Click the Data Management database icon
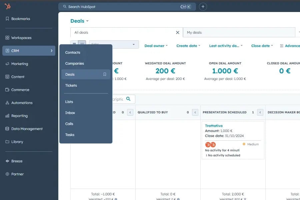 (7, 129)
